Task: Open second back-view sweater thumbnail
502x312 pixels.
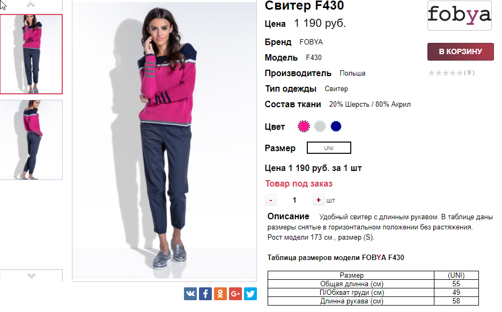Action: (31, 140)
